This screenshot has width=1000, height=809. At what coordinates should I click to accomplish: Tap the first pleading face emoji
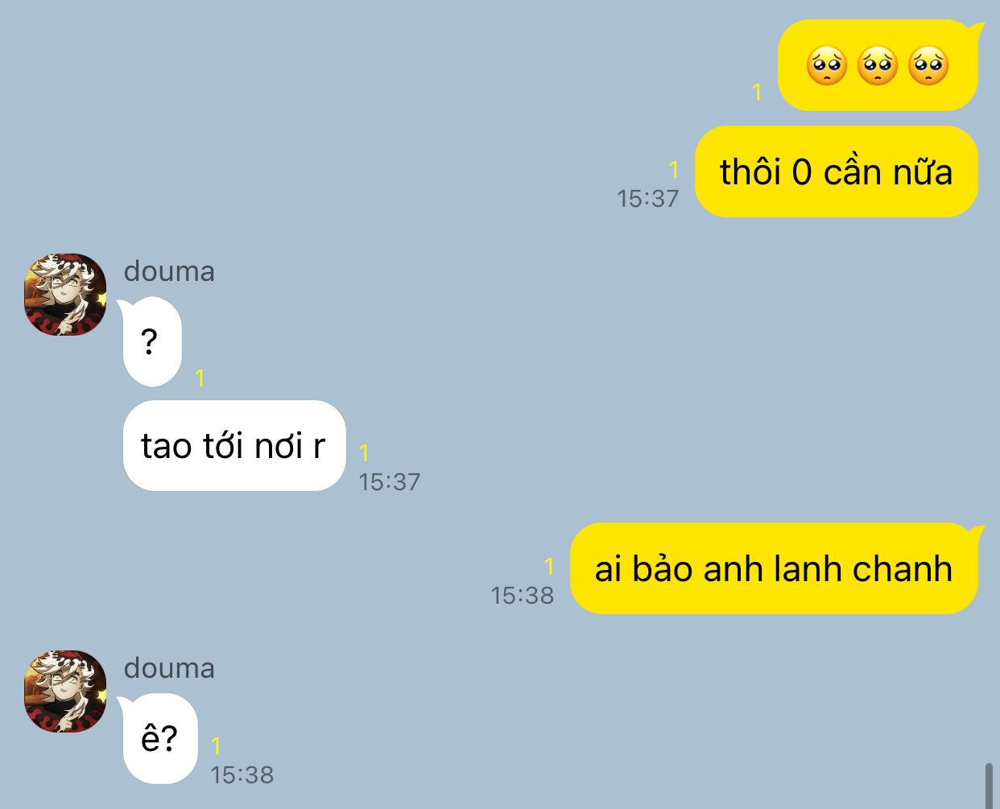[x=826, y=66]
